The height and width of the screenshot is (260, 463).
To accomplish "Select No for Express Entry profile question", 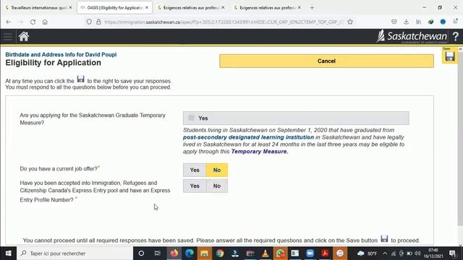I will (x=217, y=186).
